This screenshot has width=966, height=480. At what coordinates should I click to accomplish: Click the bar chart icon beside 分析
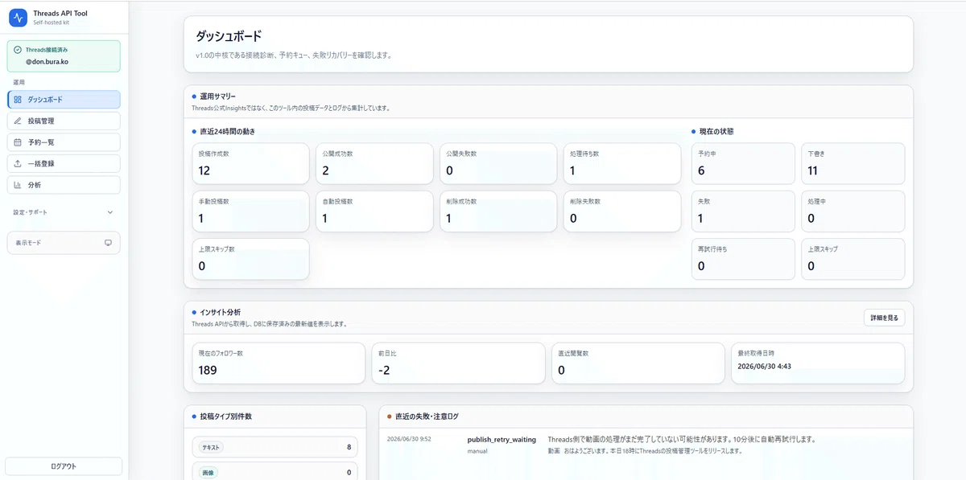coord(18,185)
